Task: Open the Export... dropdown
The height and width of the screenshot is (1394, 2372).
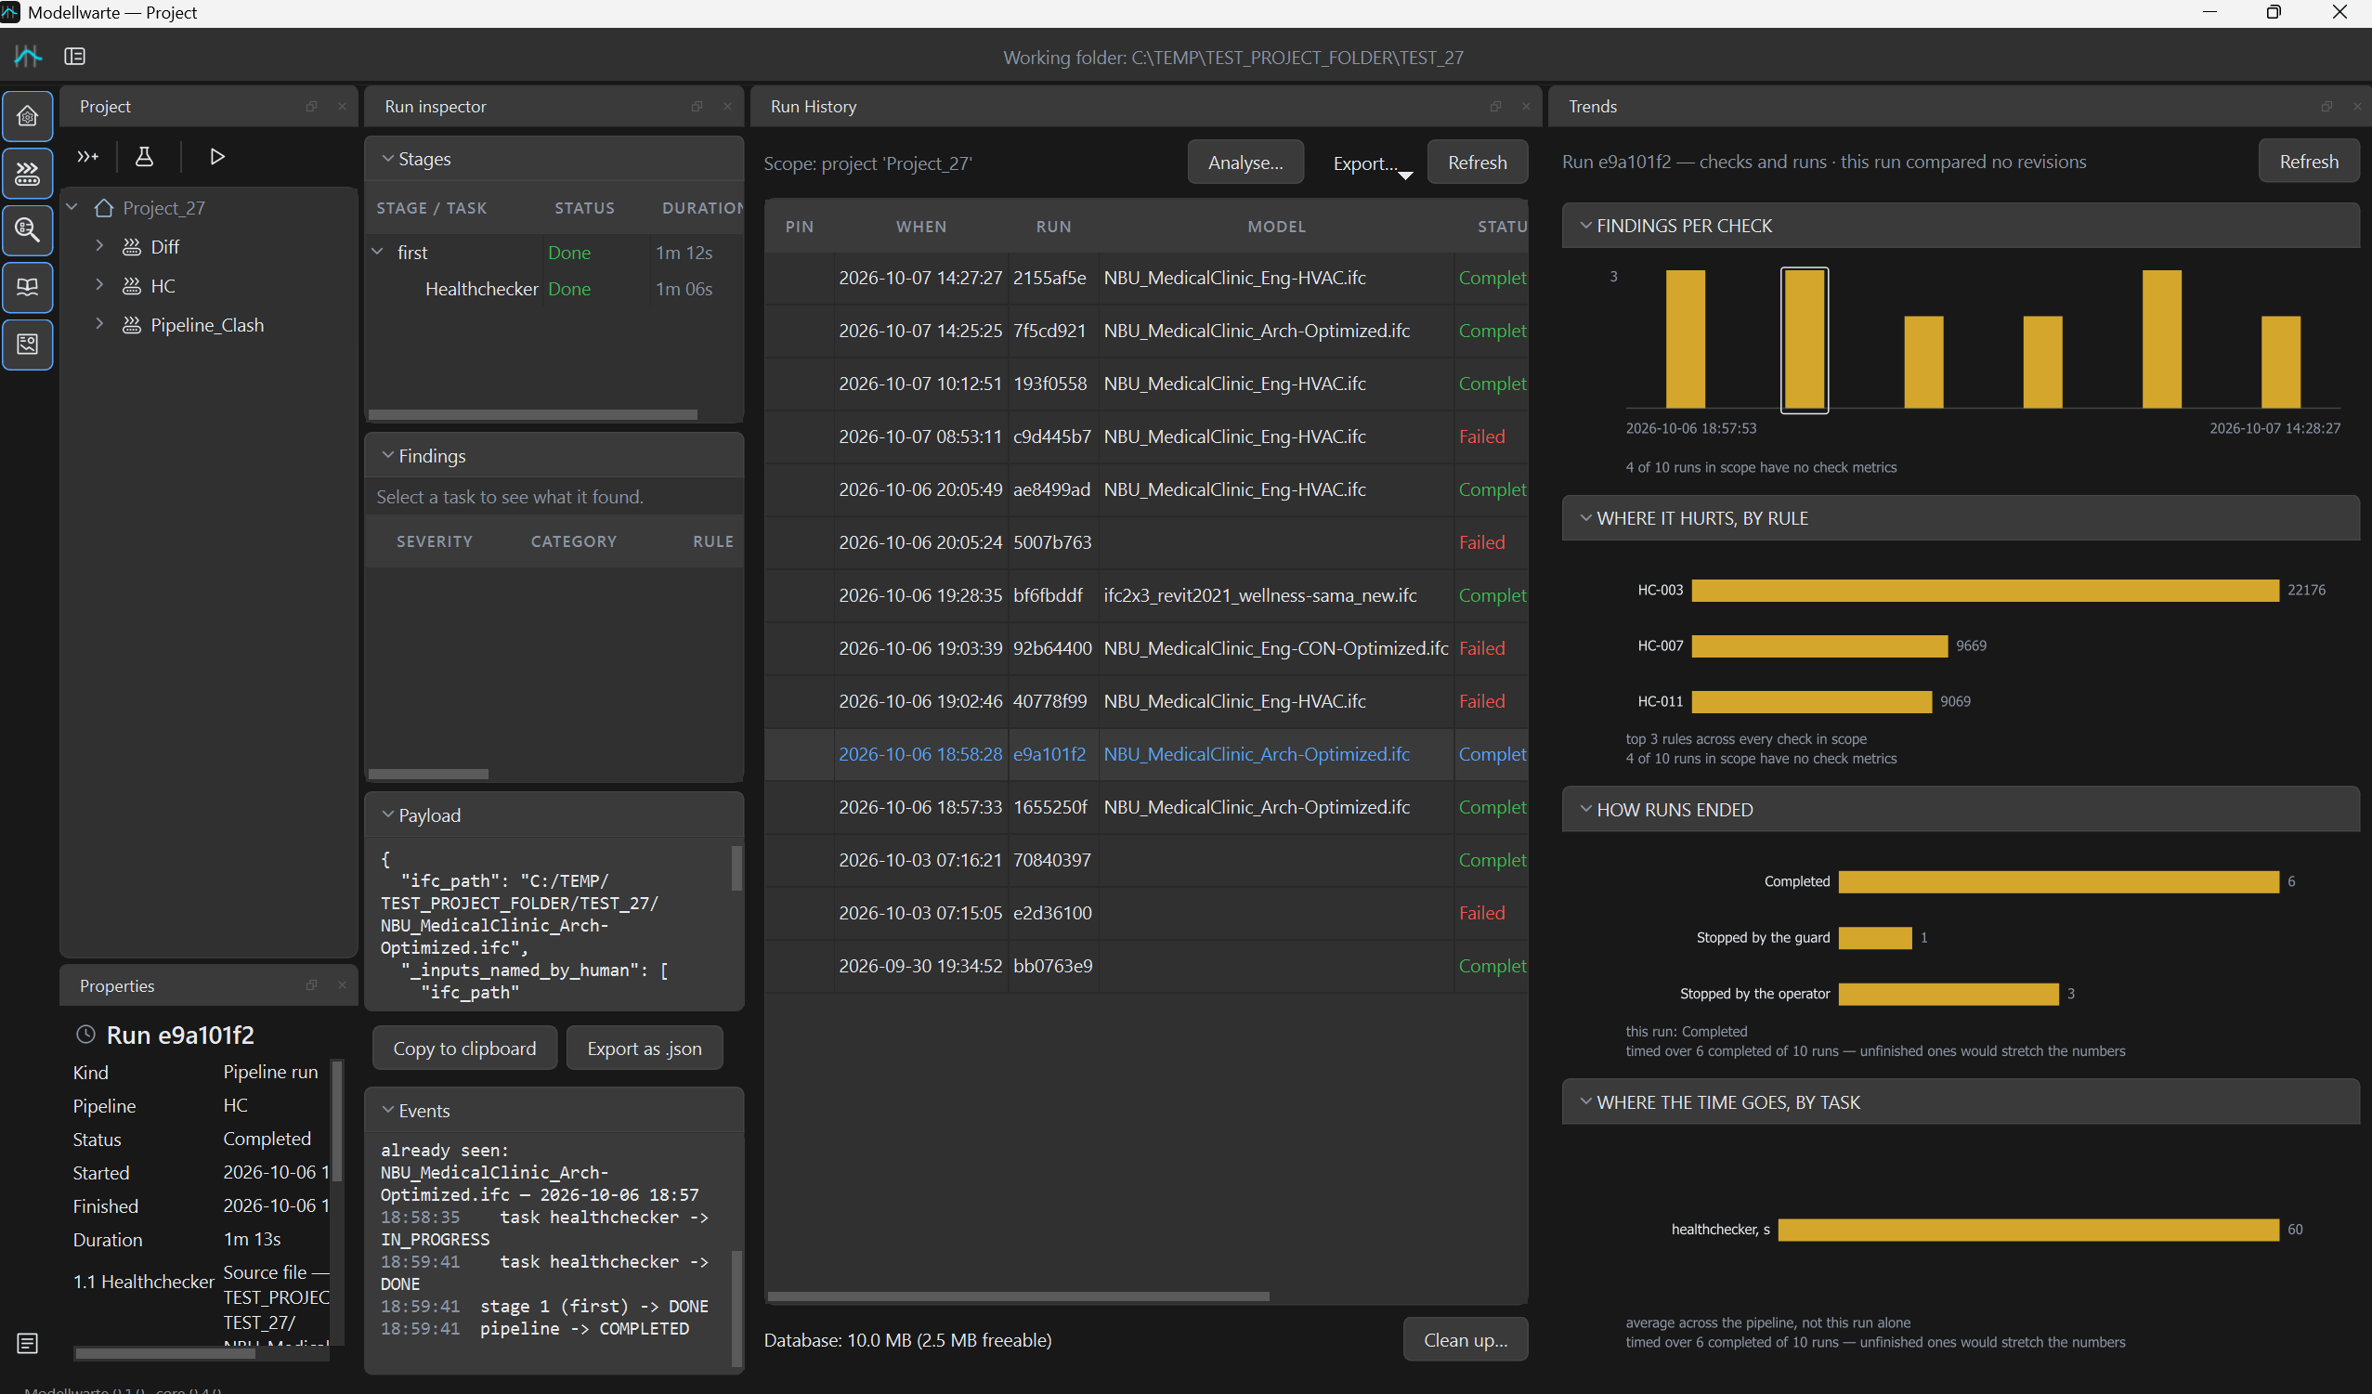Action: point(1372,163)
